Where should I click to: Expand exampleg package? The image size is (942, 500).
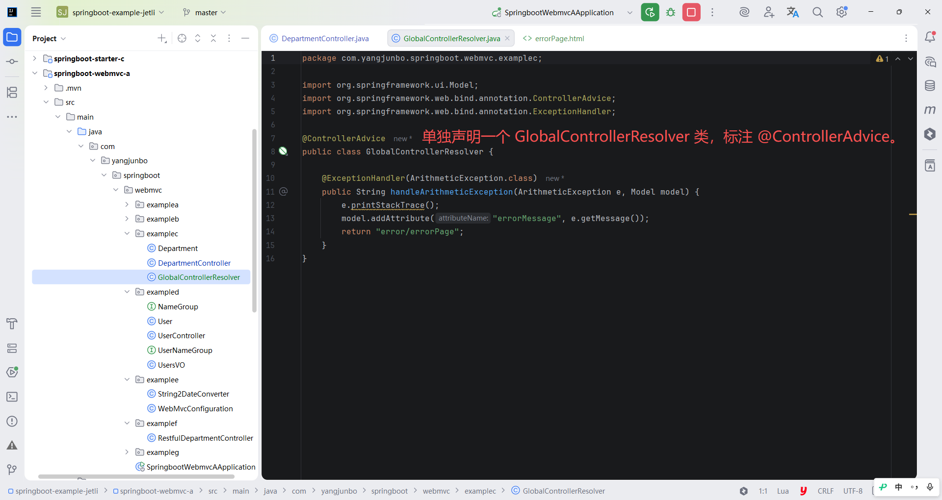click(127, 452)
